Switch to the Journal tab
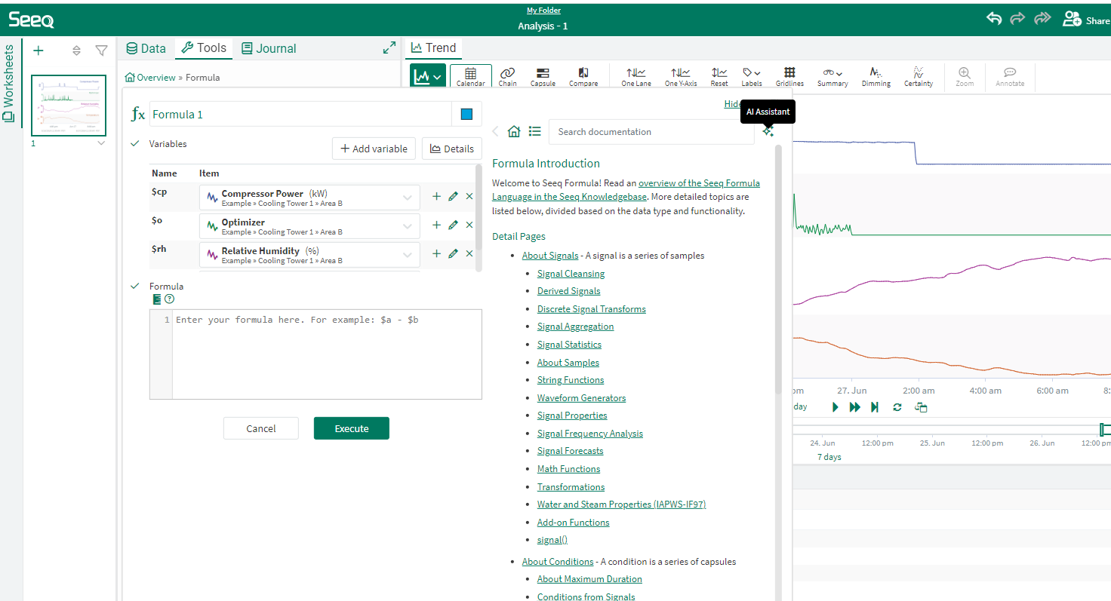The width and height of the screenshot is (1111, 601). click(269, 48)
